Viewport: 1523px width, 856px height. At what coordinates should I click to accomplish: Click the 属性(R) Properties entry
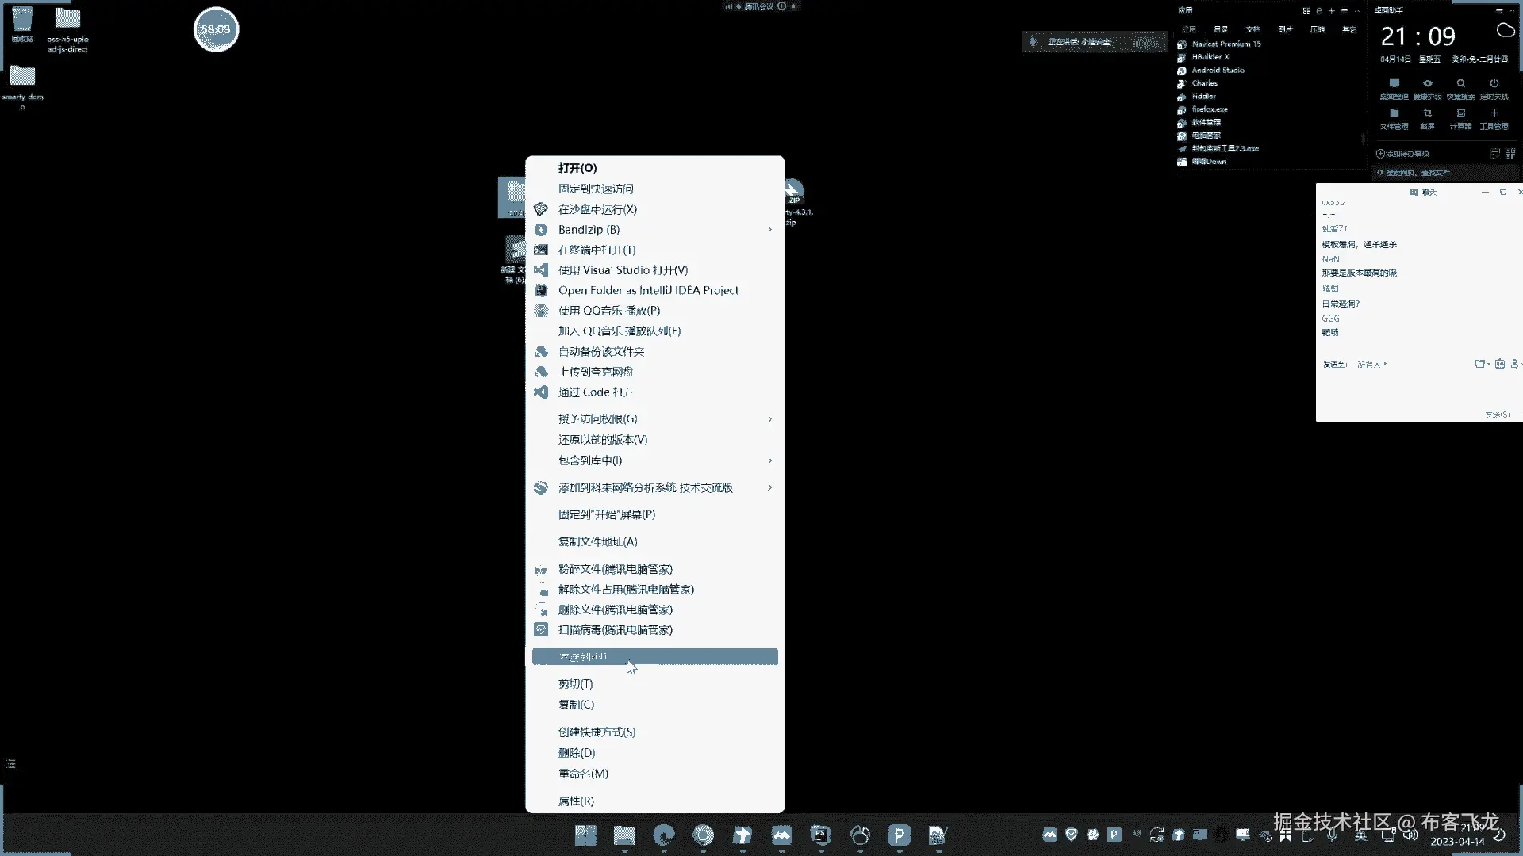(x=576, y=801)
